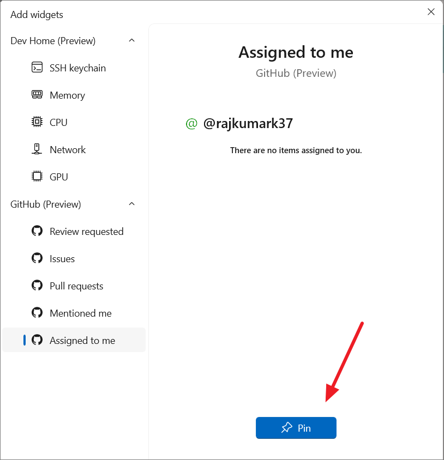This screenshot has width=444, height=460.
Task: Open the Network widget preview
Action: click(74, 149)
